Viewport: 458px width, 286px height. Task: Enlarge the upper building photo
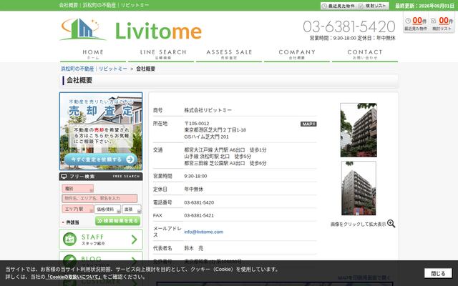coord(359,130)
